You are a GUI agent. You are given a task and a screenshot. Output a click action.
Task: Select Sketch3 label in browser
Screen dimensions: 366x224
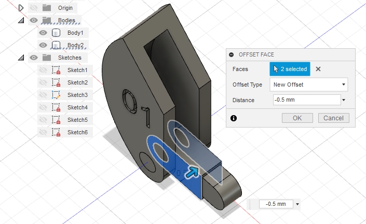77,95
